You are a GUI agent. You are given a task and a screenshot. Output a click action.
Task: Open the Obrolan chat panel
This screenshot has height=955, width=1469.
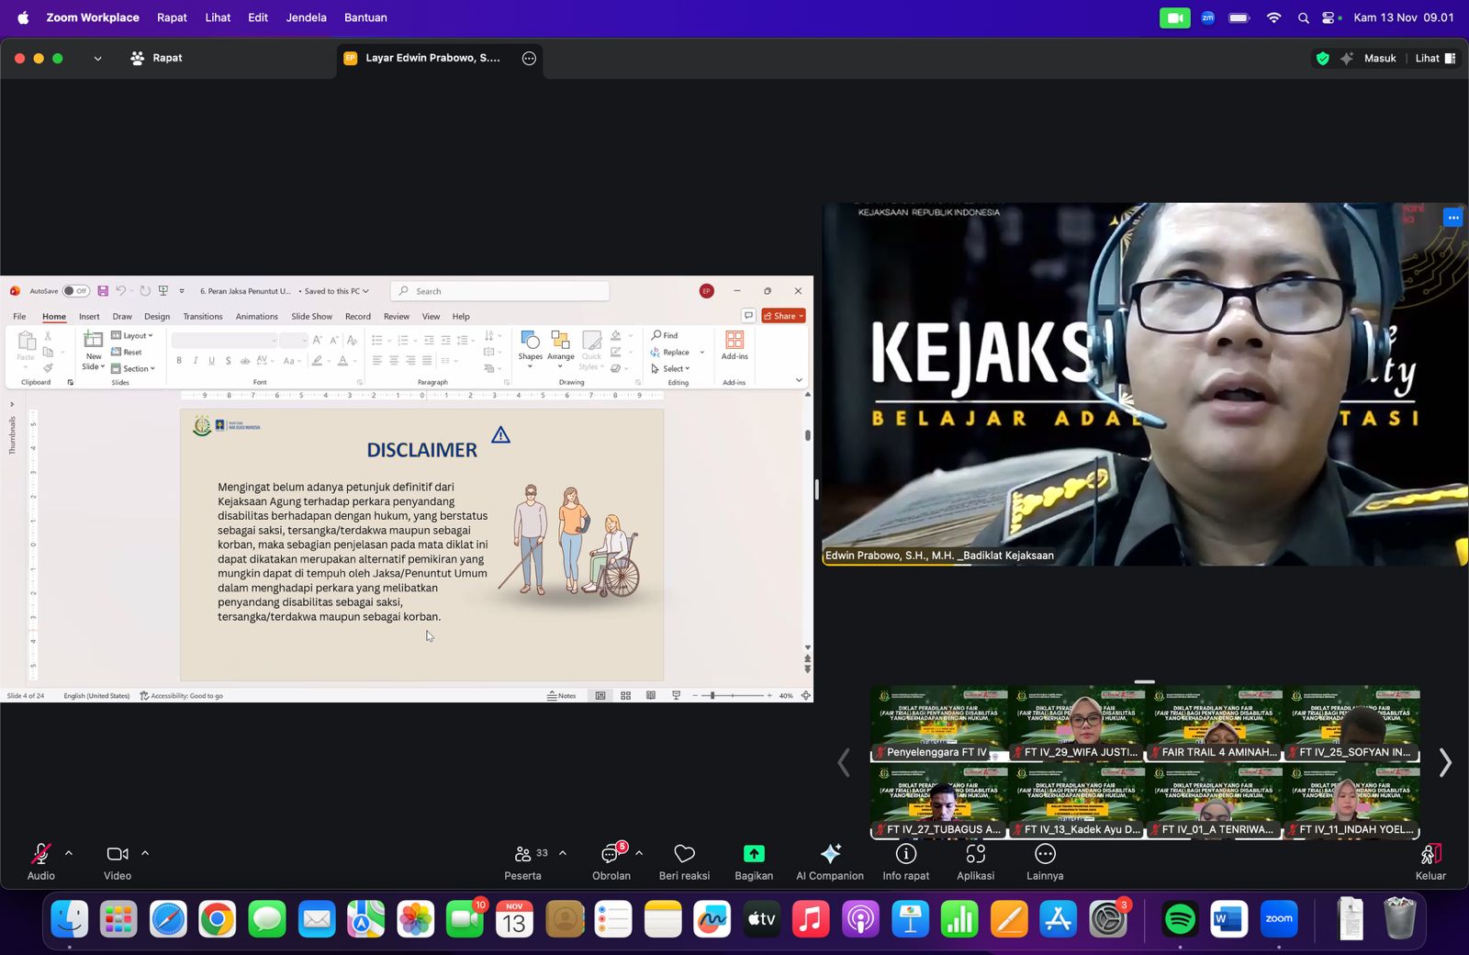611,855
